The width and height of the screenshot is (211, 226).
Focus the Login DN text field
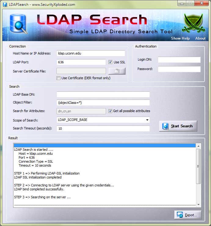click(x=179, y=60)
